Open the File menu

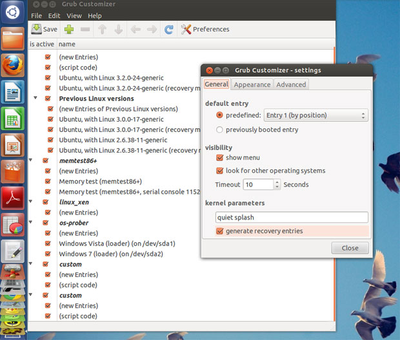click(37, 16)
